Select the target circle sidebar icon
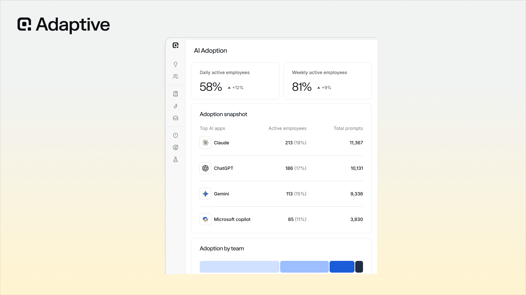The image size is (526, 295). coord(176,147)
